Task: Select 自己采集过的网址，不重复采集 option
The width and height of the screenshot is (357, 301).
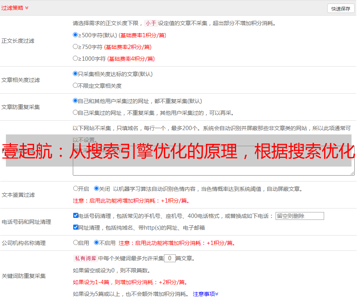Action: pos(75,112)
